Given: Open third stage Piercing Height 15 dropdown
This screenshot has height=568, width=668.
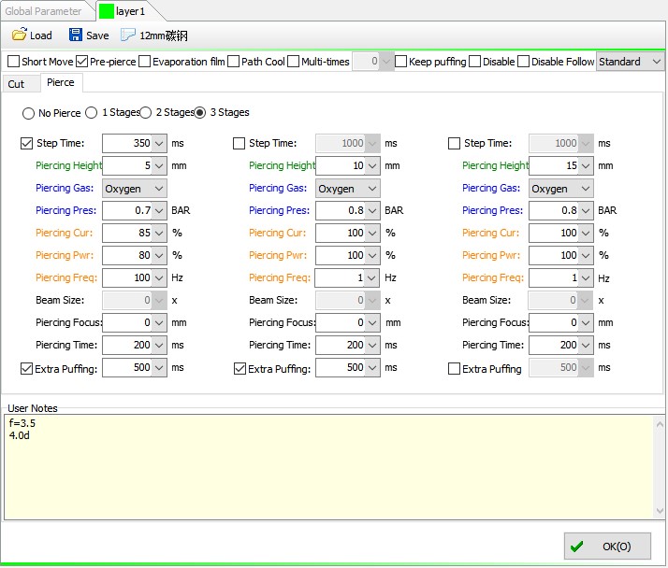Looking at the screenshot, I should [x=586, y=166].
